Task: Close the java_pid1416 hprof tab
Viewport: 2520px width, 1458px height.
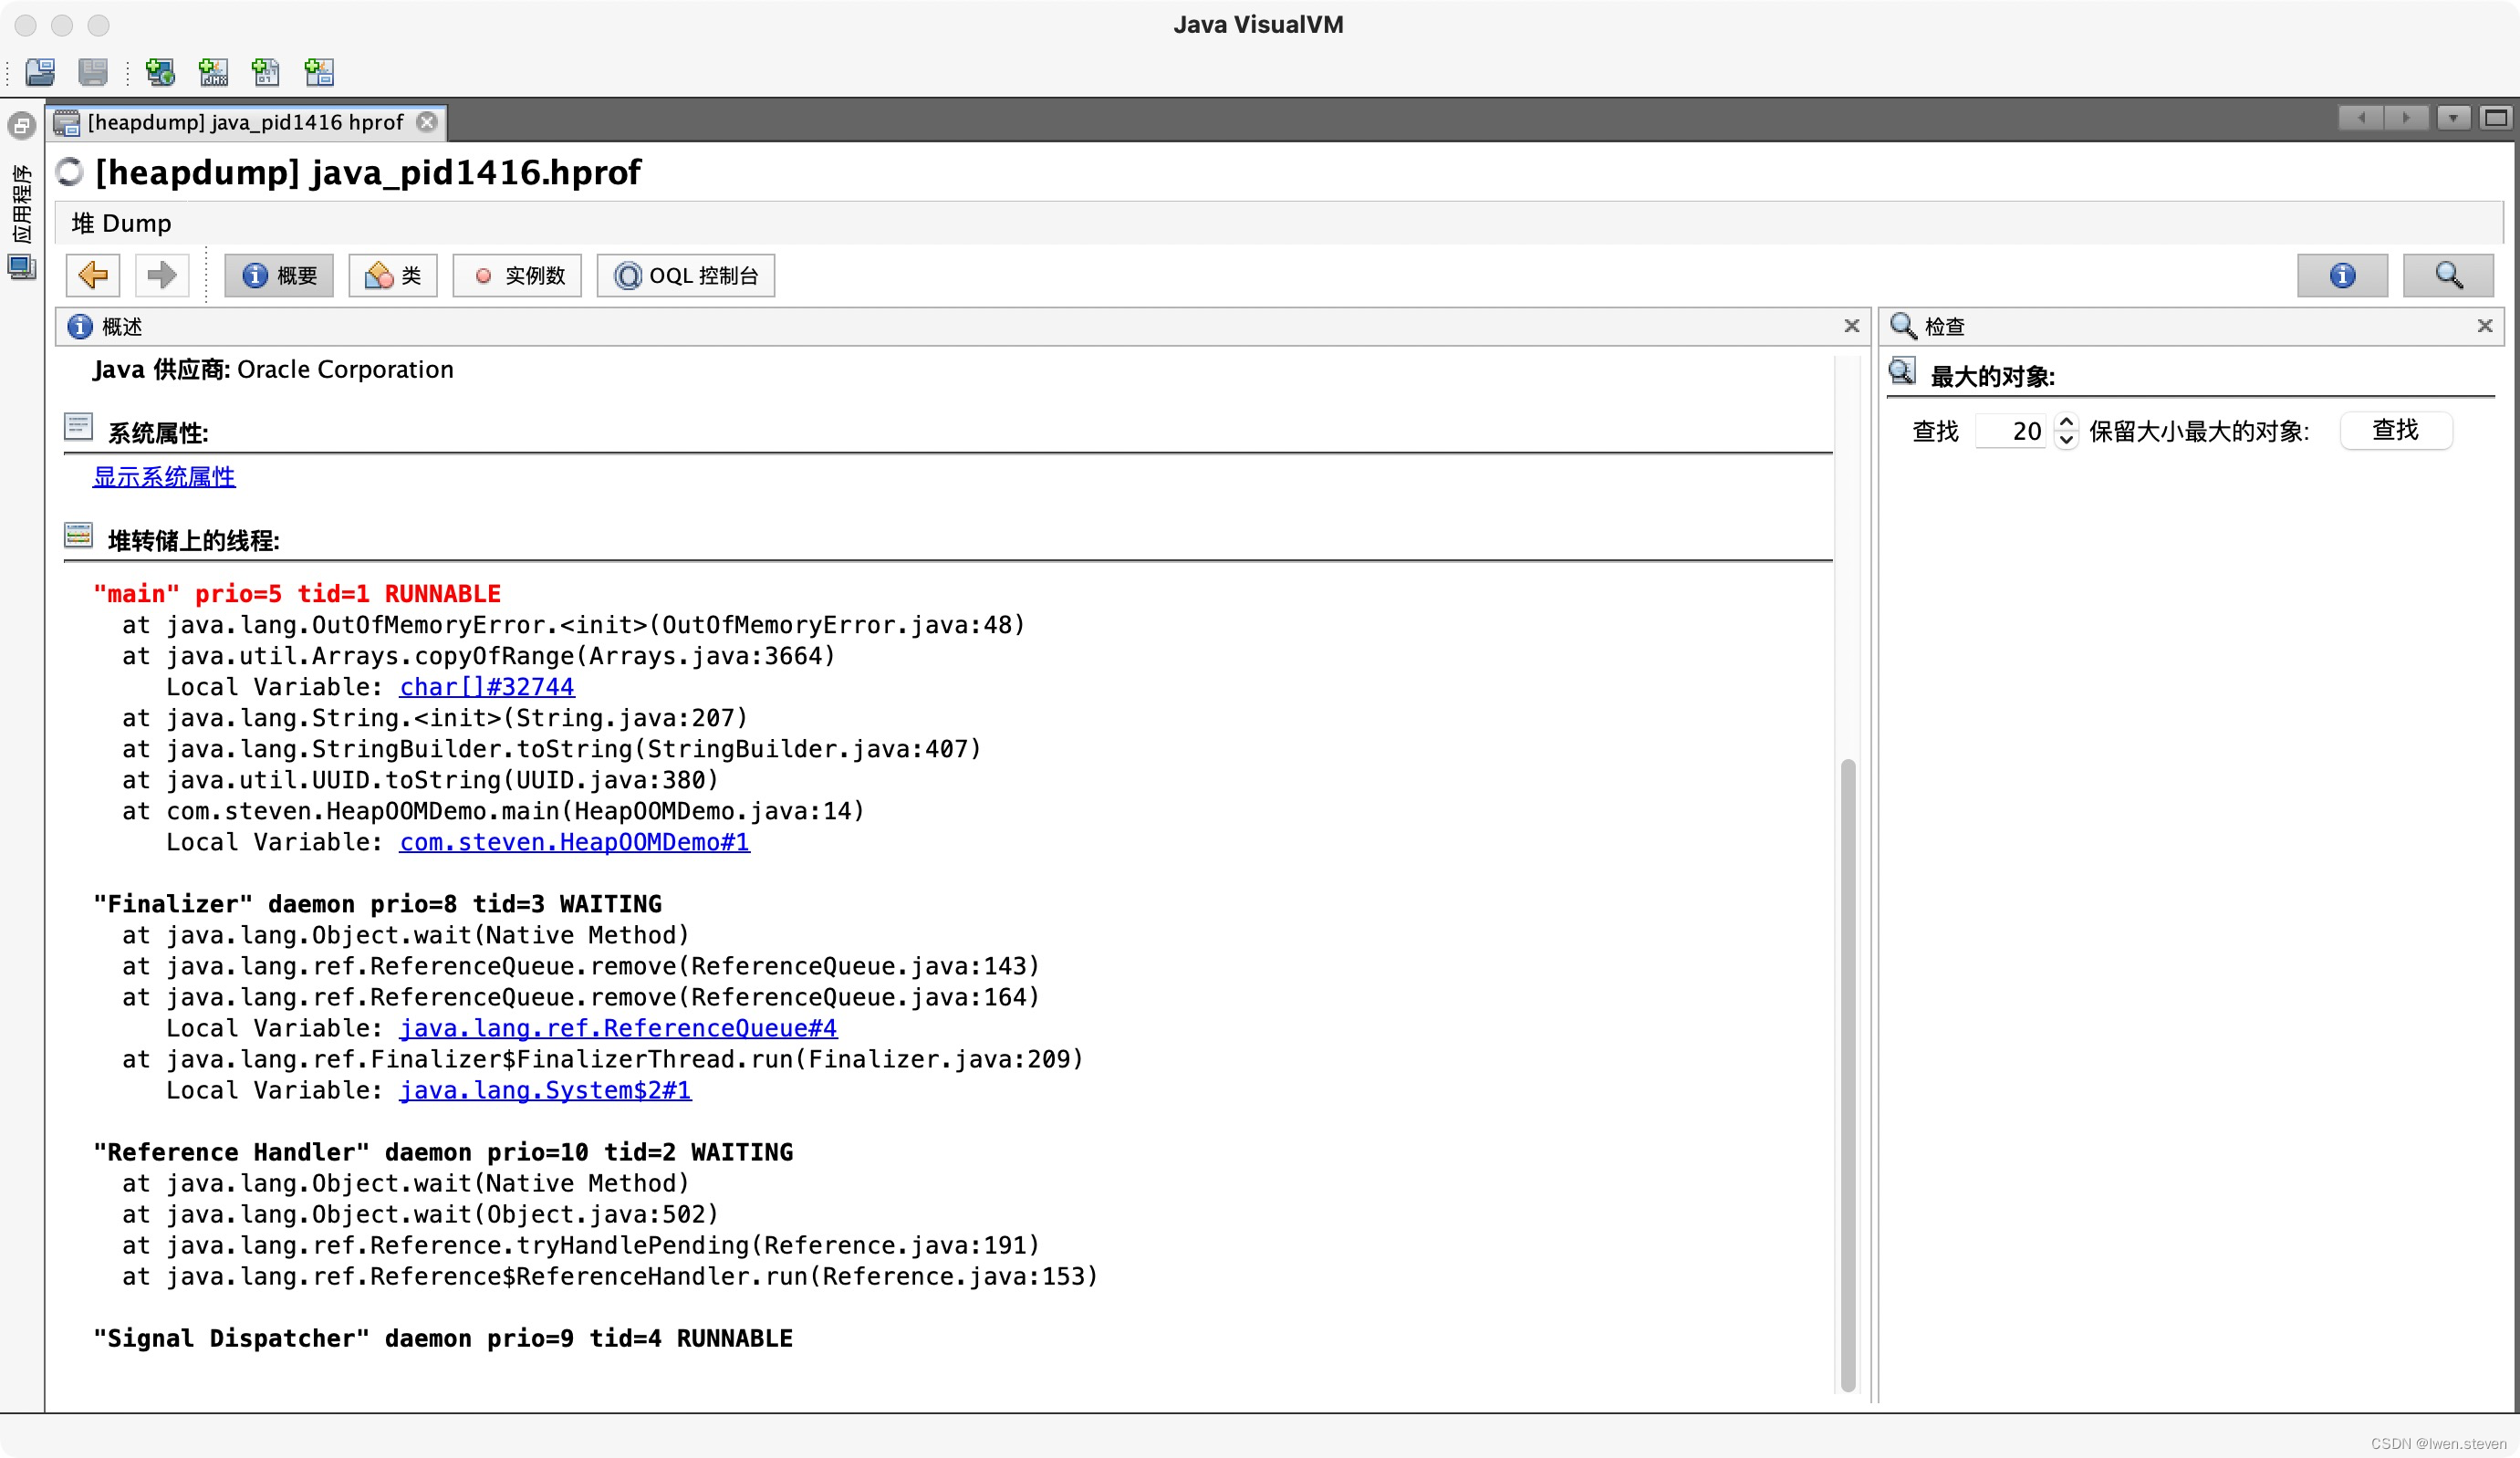Action: click(x=427, y=122)
